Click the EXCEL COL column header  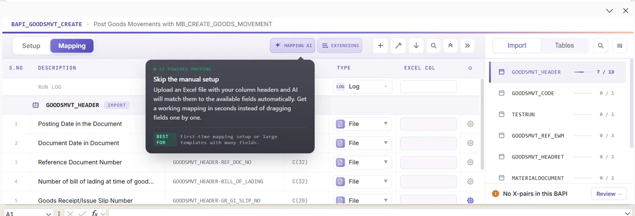click(420, 68)
